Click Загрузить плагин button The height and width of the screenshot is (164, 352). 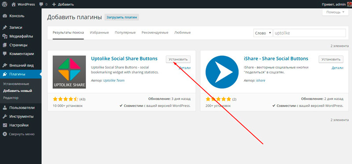(122, 17)
